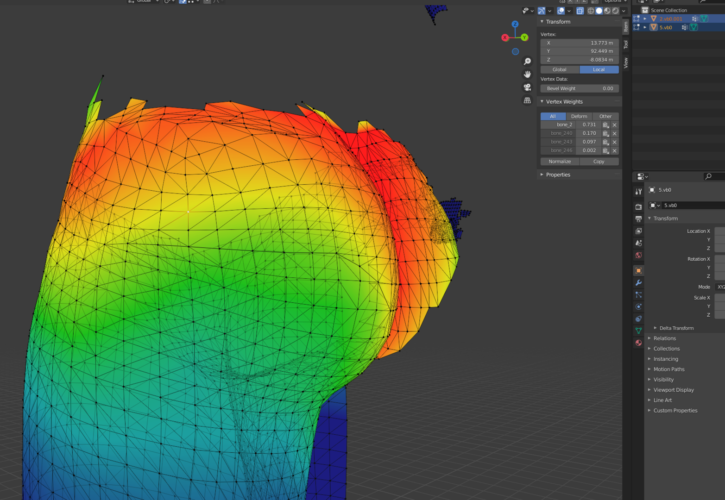Click the green Y axis on gizmo
The image size is (725, 500).
pos(524,37)
